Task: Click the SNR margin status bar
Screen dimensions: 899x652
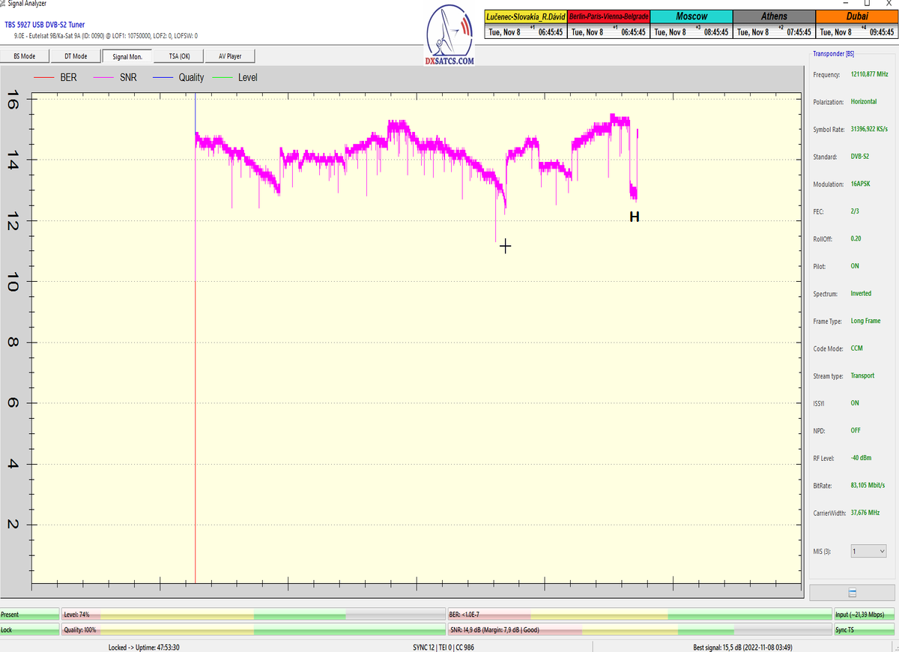Action: tap(639, 630)
